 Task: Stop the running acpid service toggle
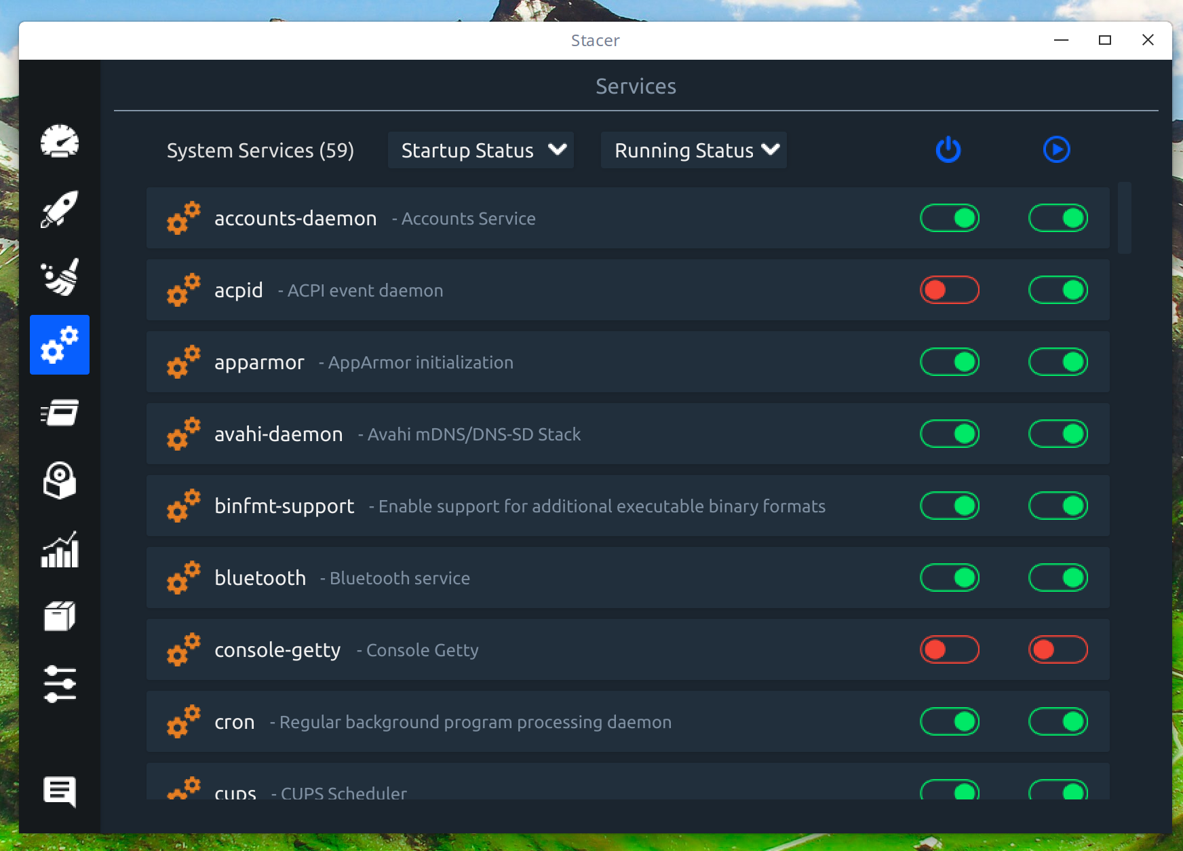[1058, 290]
